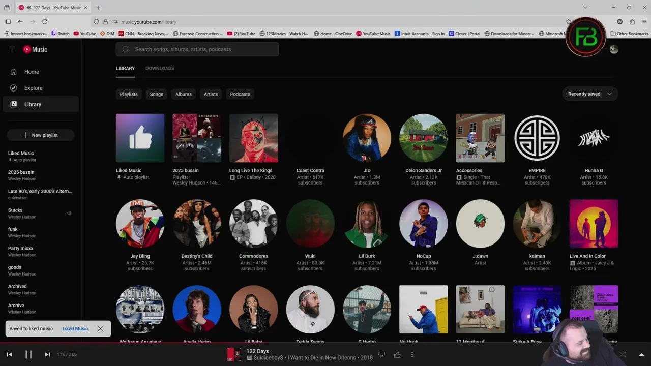Screen dimensions: 651x366
Task: Open the Speaker icon next to Stacks
Action: (69, 213)
